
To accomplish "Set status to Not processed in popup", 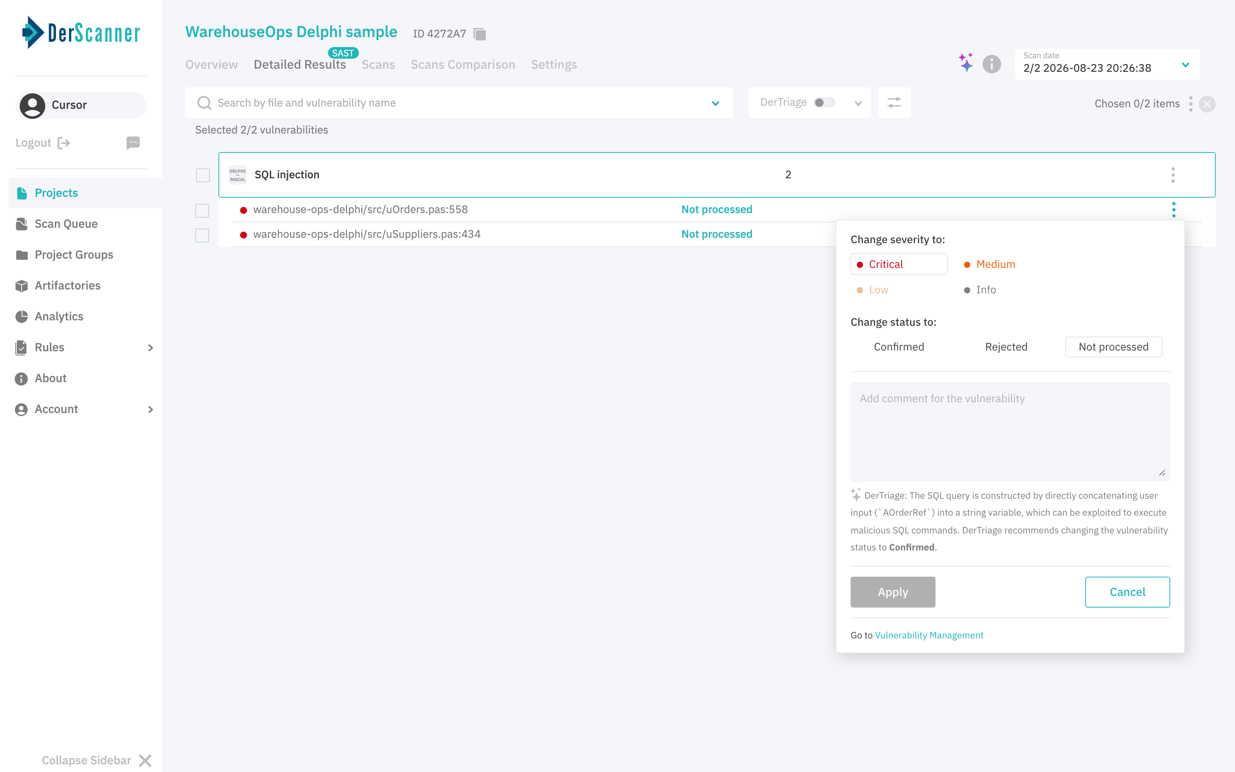I will 1113,347.
